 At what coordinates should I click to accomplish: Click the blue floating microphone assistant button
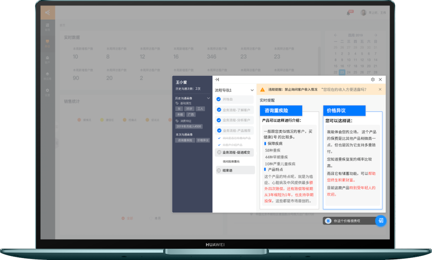380,220
